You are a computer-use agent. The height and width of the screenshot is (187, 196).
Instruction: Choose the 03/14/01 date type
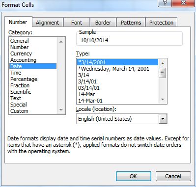tap(117, 88)
